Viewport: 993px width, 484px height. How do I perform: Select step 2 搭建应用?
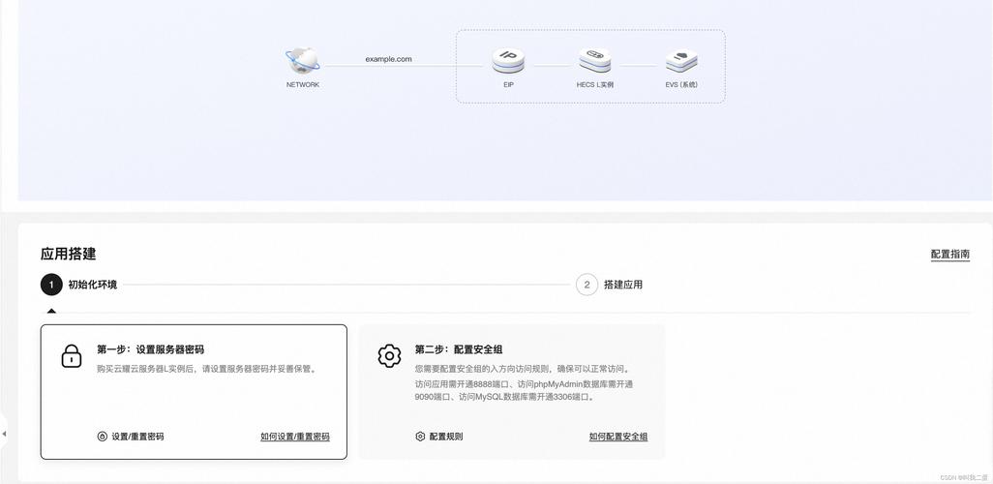609,286
